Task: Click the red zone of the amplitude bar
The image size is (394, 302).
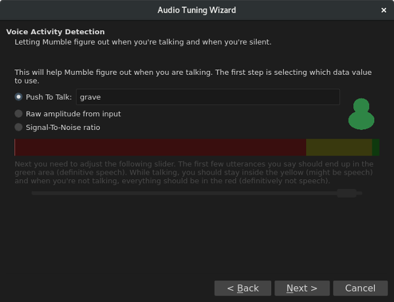Action: [x=160, y=147]
